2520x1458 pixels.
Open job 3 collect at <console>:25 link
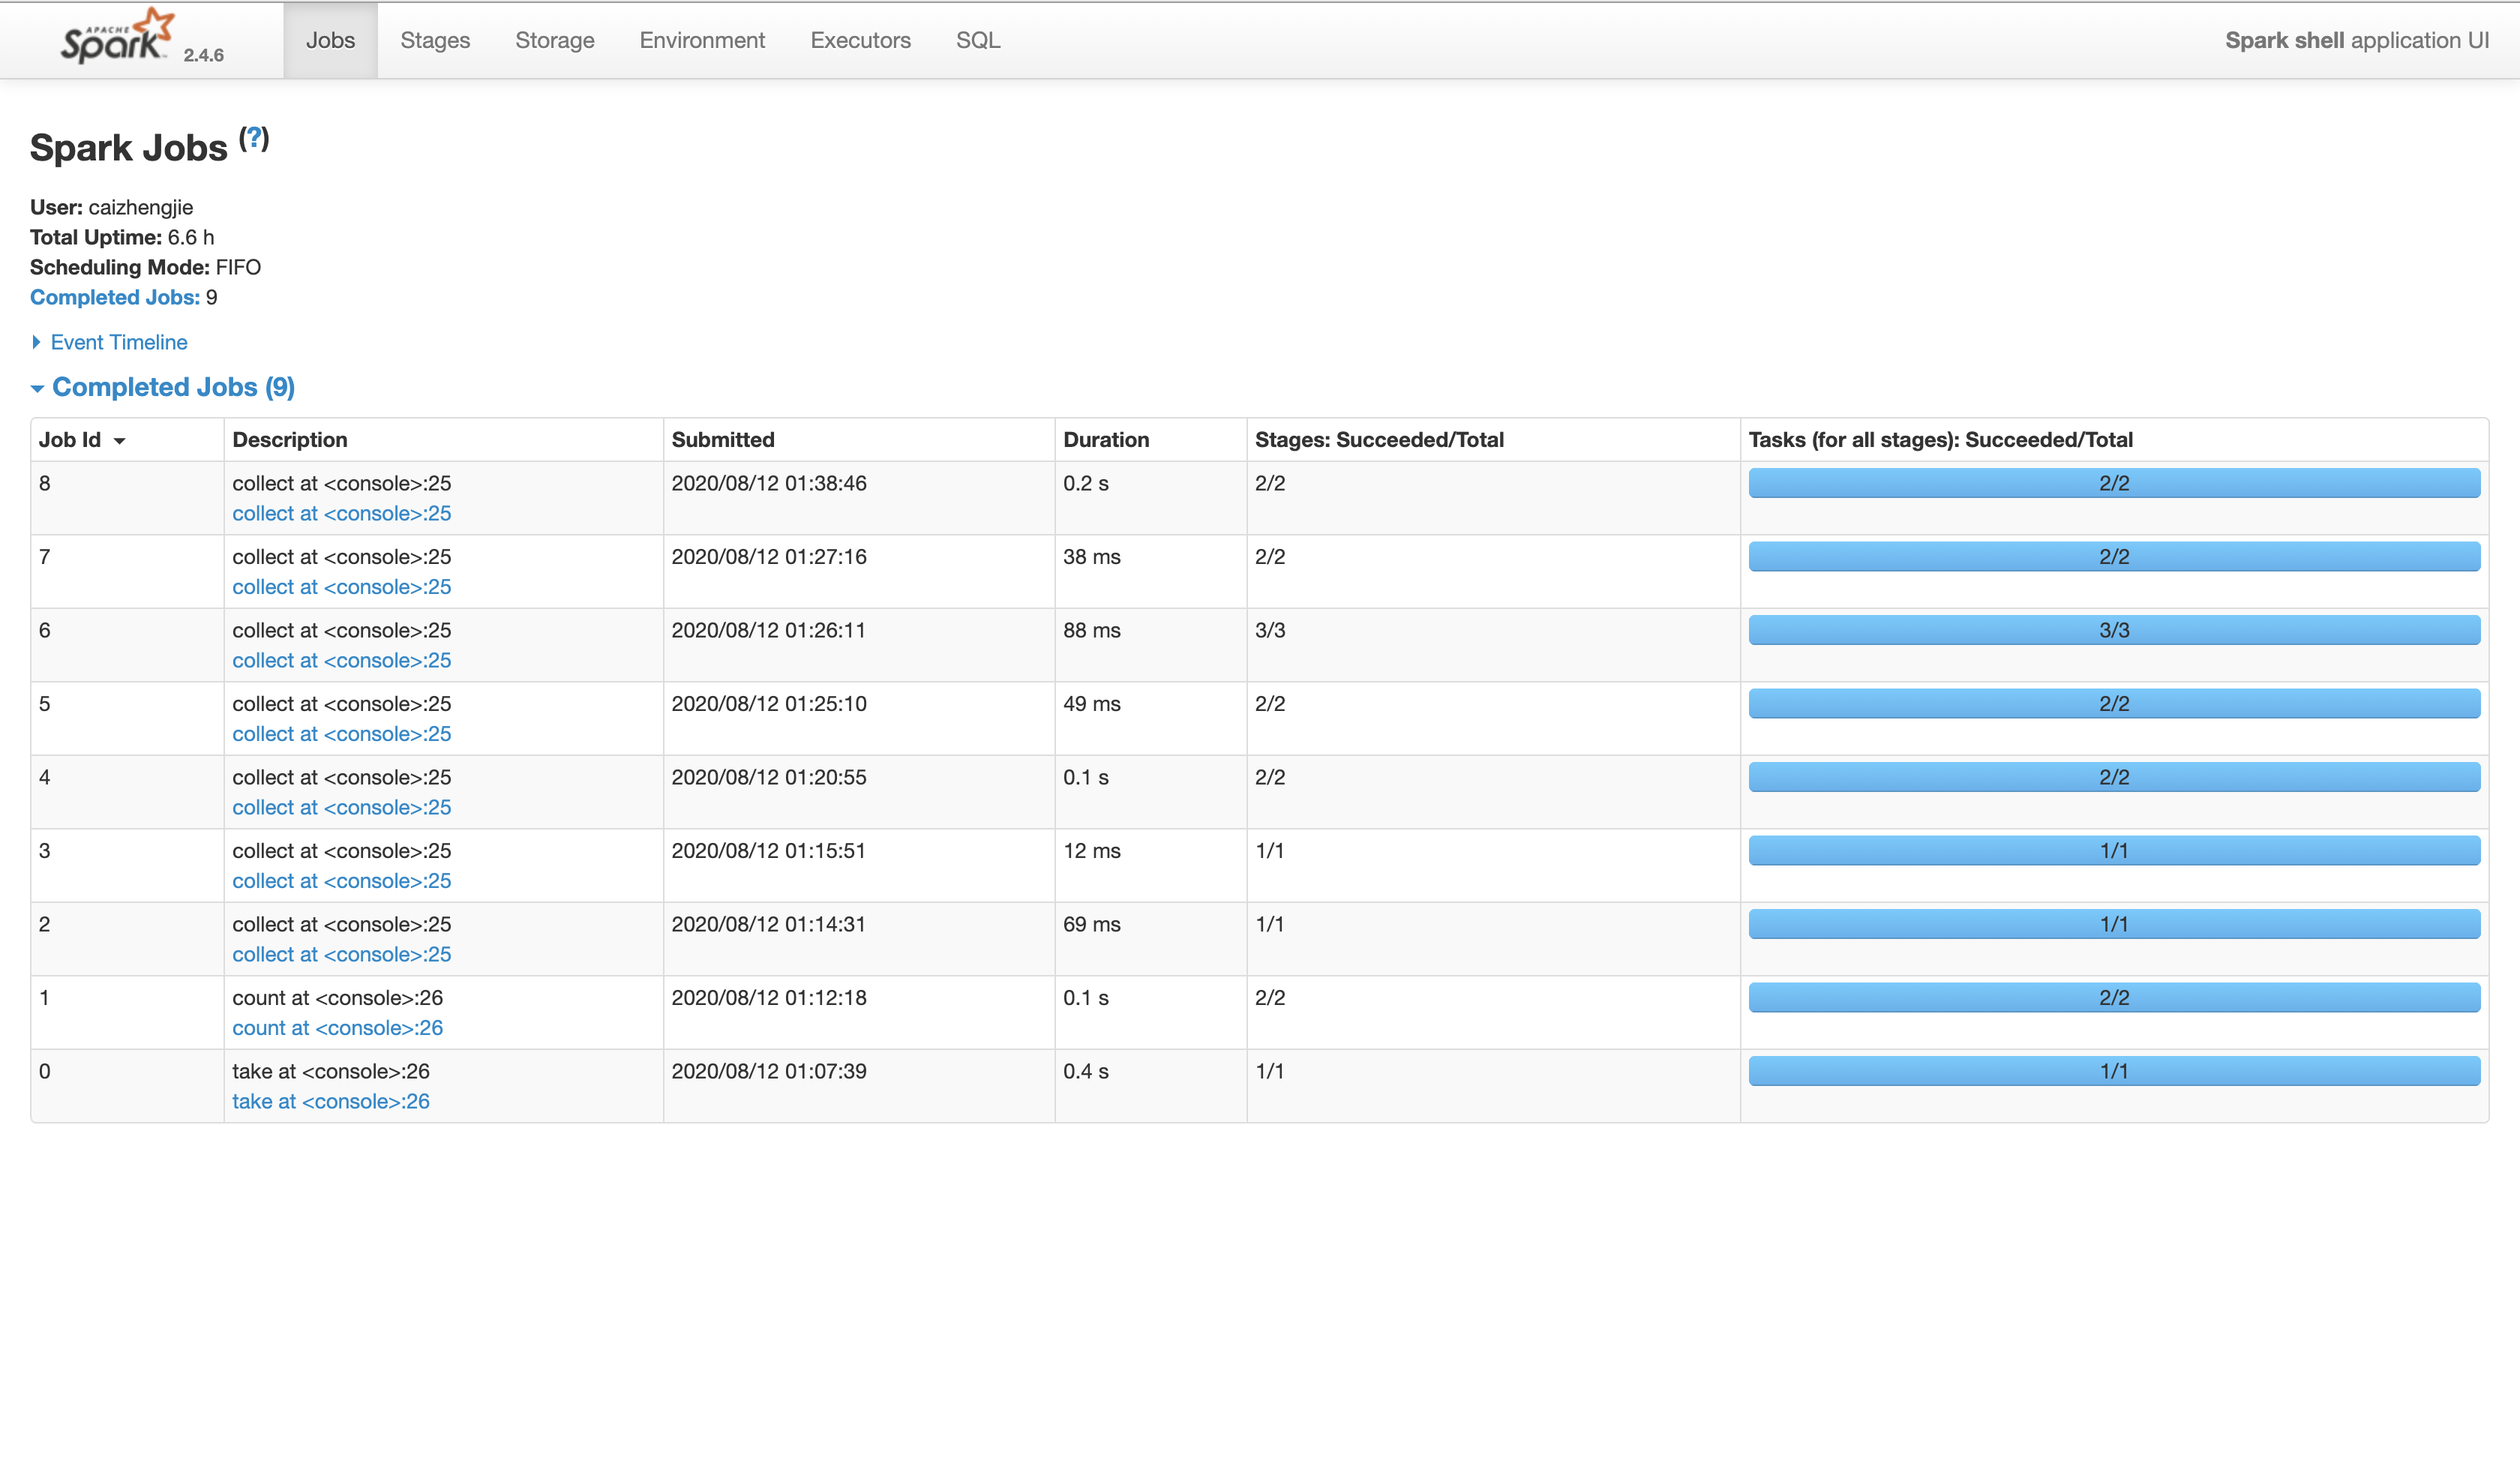click(x=341, y=881)
